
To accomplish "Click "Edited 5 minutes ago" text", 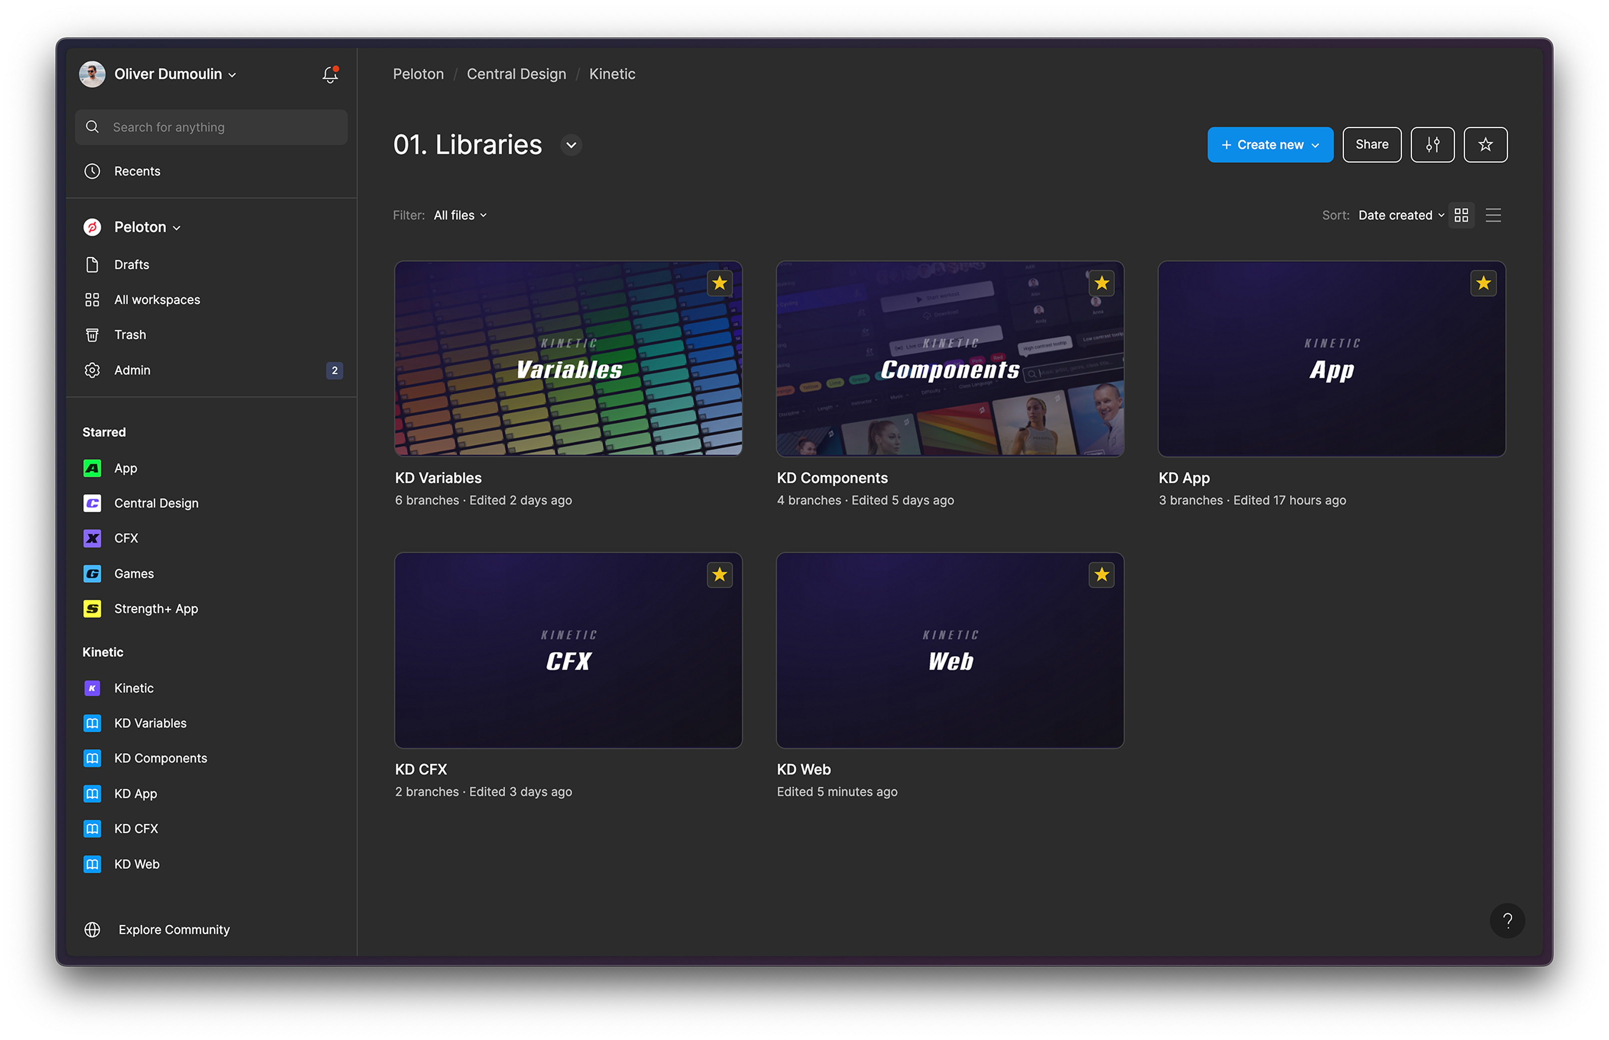I will click(x=837, y=792).
